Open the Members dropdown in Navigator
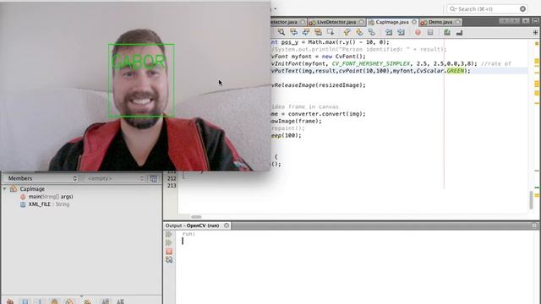The height and width of the screenshot is (304, 541). point(41,178)
